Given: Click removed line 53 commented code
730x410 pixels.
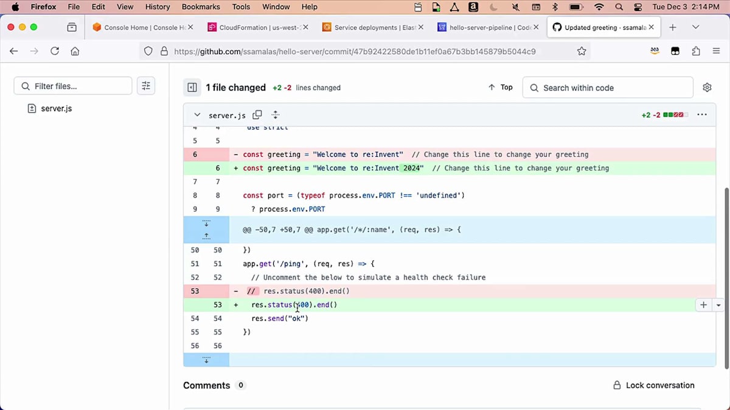Looking at the screenshot, I should coord(298,291).
